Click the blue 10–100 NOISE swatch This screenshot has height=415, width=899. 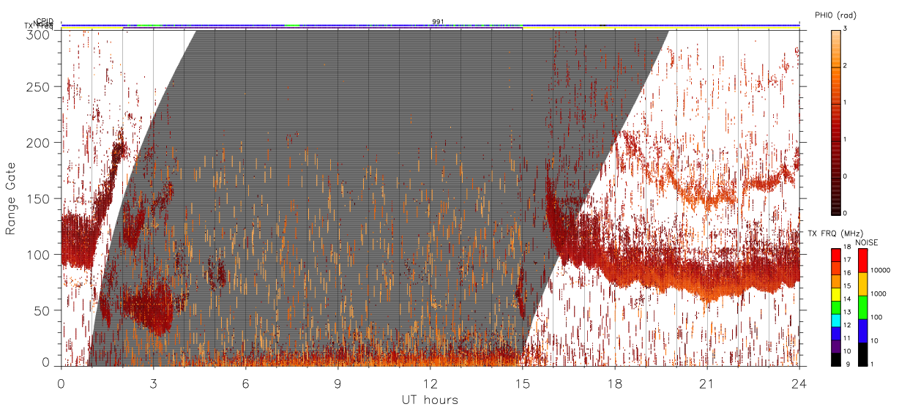pyautogui.click(x=862, y=331)
